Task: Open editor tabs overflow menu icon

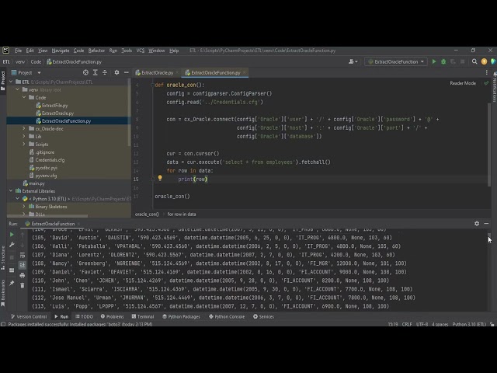Action: point(487,72)
